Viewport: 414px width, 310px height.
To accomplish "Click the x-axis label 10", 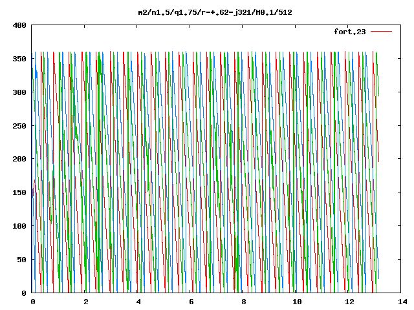I will click(x=297, y=302).
